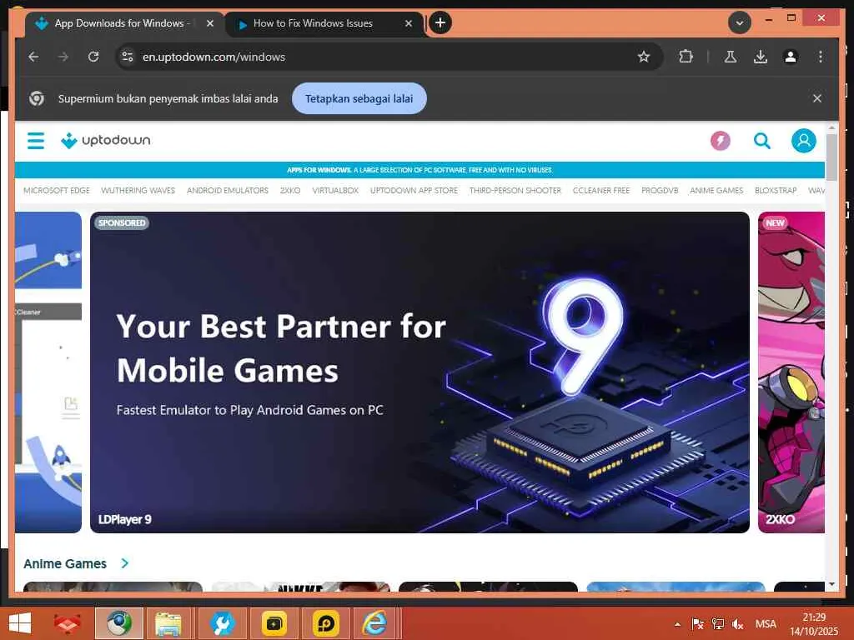Open Internet Explorer from the taskbar

click(x=374, y=623)
